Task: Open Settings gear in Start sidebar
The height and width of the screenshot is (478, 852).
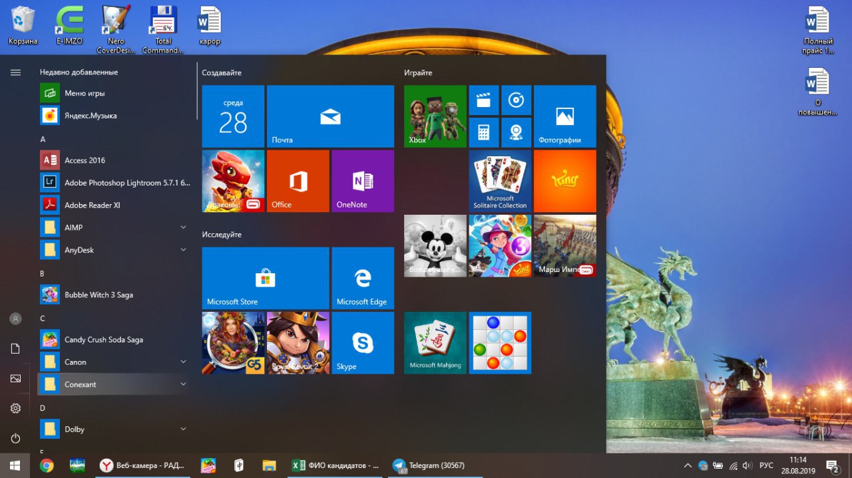Action: click(15, 408)
